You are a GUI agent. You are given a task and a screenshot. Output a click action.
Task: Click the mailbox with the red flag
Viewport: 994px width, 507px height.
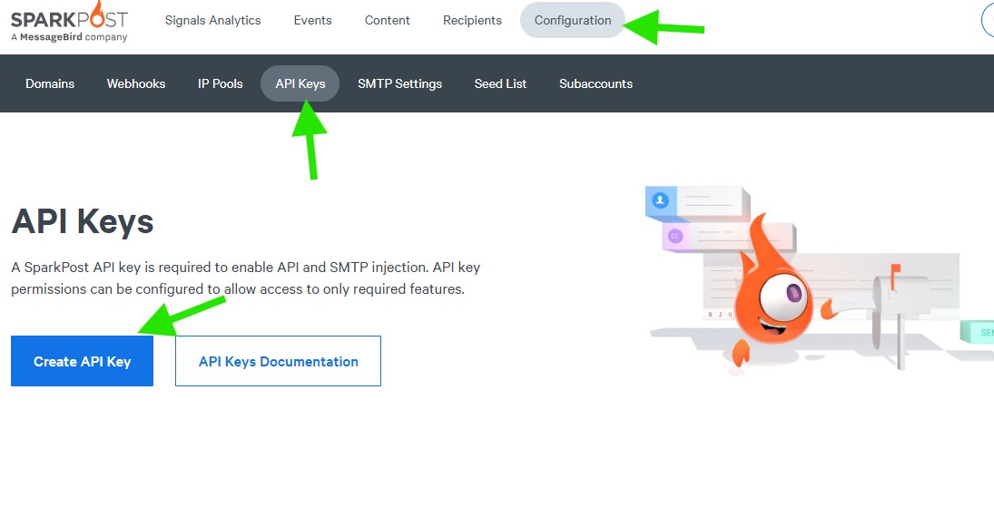click(894, 297)
